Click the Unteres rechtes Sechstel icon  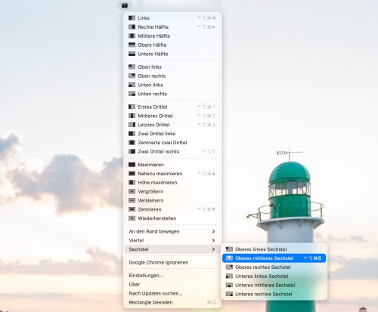tap(229, 294)
